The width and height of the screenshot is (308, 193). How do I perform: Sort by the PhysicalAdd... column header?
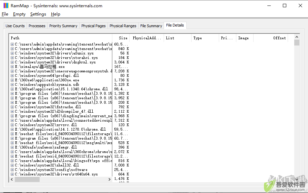[x=147, y=38]
